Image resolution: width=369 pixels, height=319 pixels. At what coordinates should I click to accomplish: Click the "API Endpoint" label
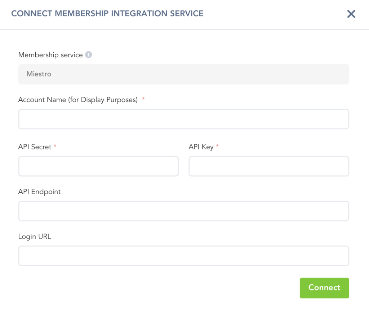39,192
